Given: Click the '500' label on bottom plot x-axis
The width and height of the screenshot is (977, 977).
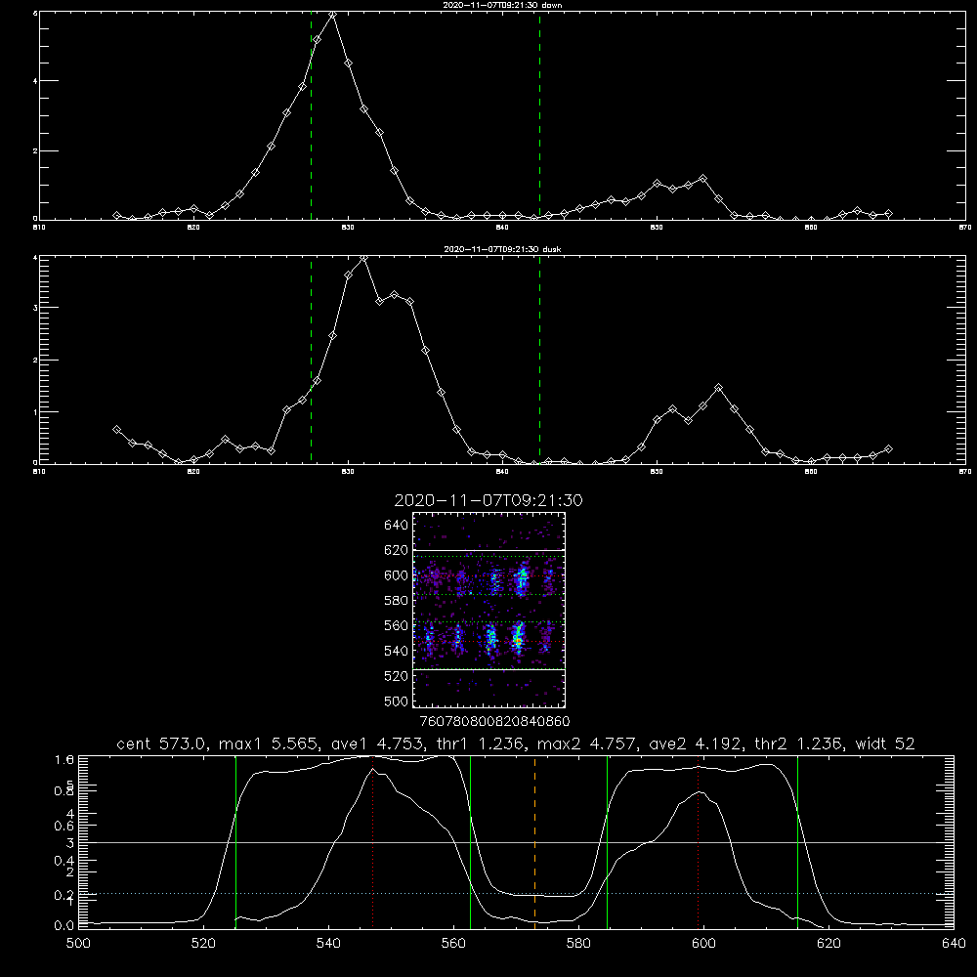Looking at the screenshot, I should coord(78,944).
